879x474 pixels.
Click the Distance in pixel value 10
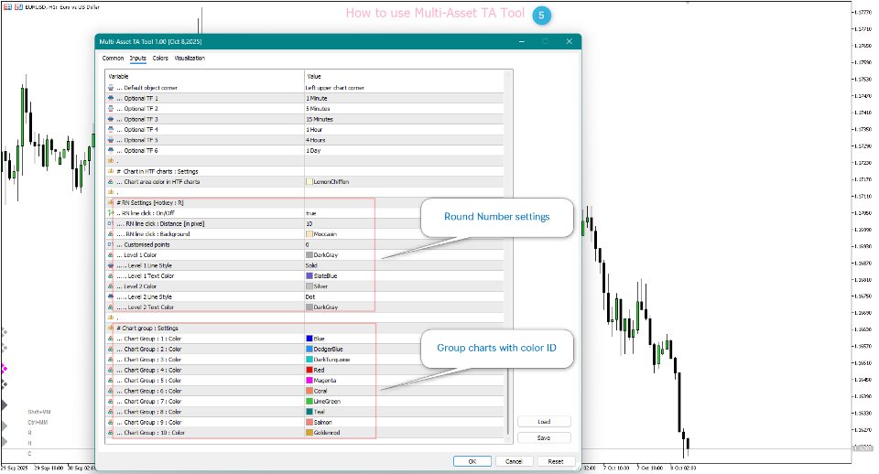pos(309,223)
